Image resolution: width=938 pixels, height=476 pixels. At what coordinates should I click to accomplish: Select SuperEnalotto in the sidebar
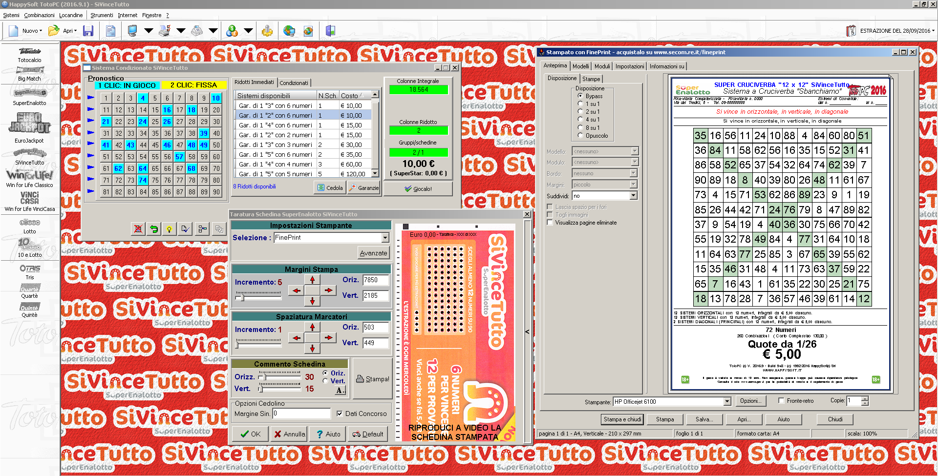point(30,98)
